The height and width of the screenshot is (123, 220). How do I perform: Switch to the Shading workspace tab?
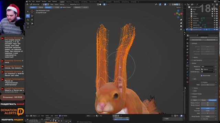[x=101, y=2]
